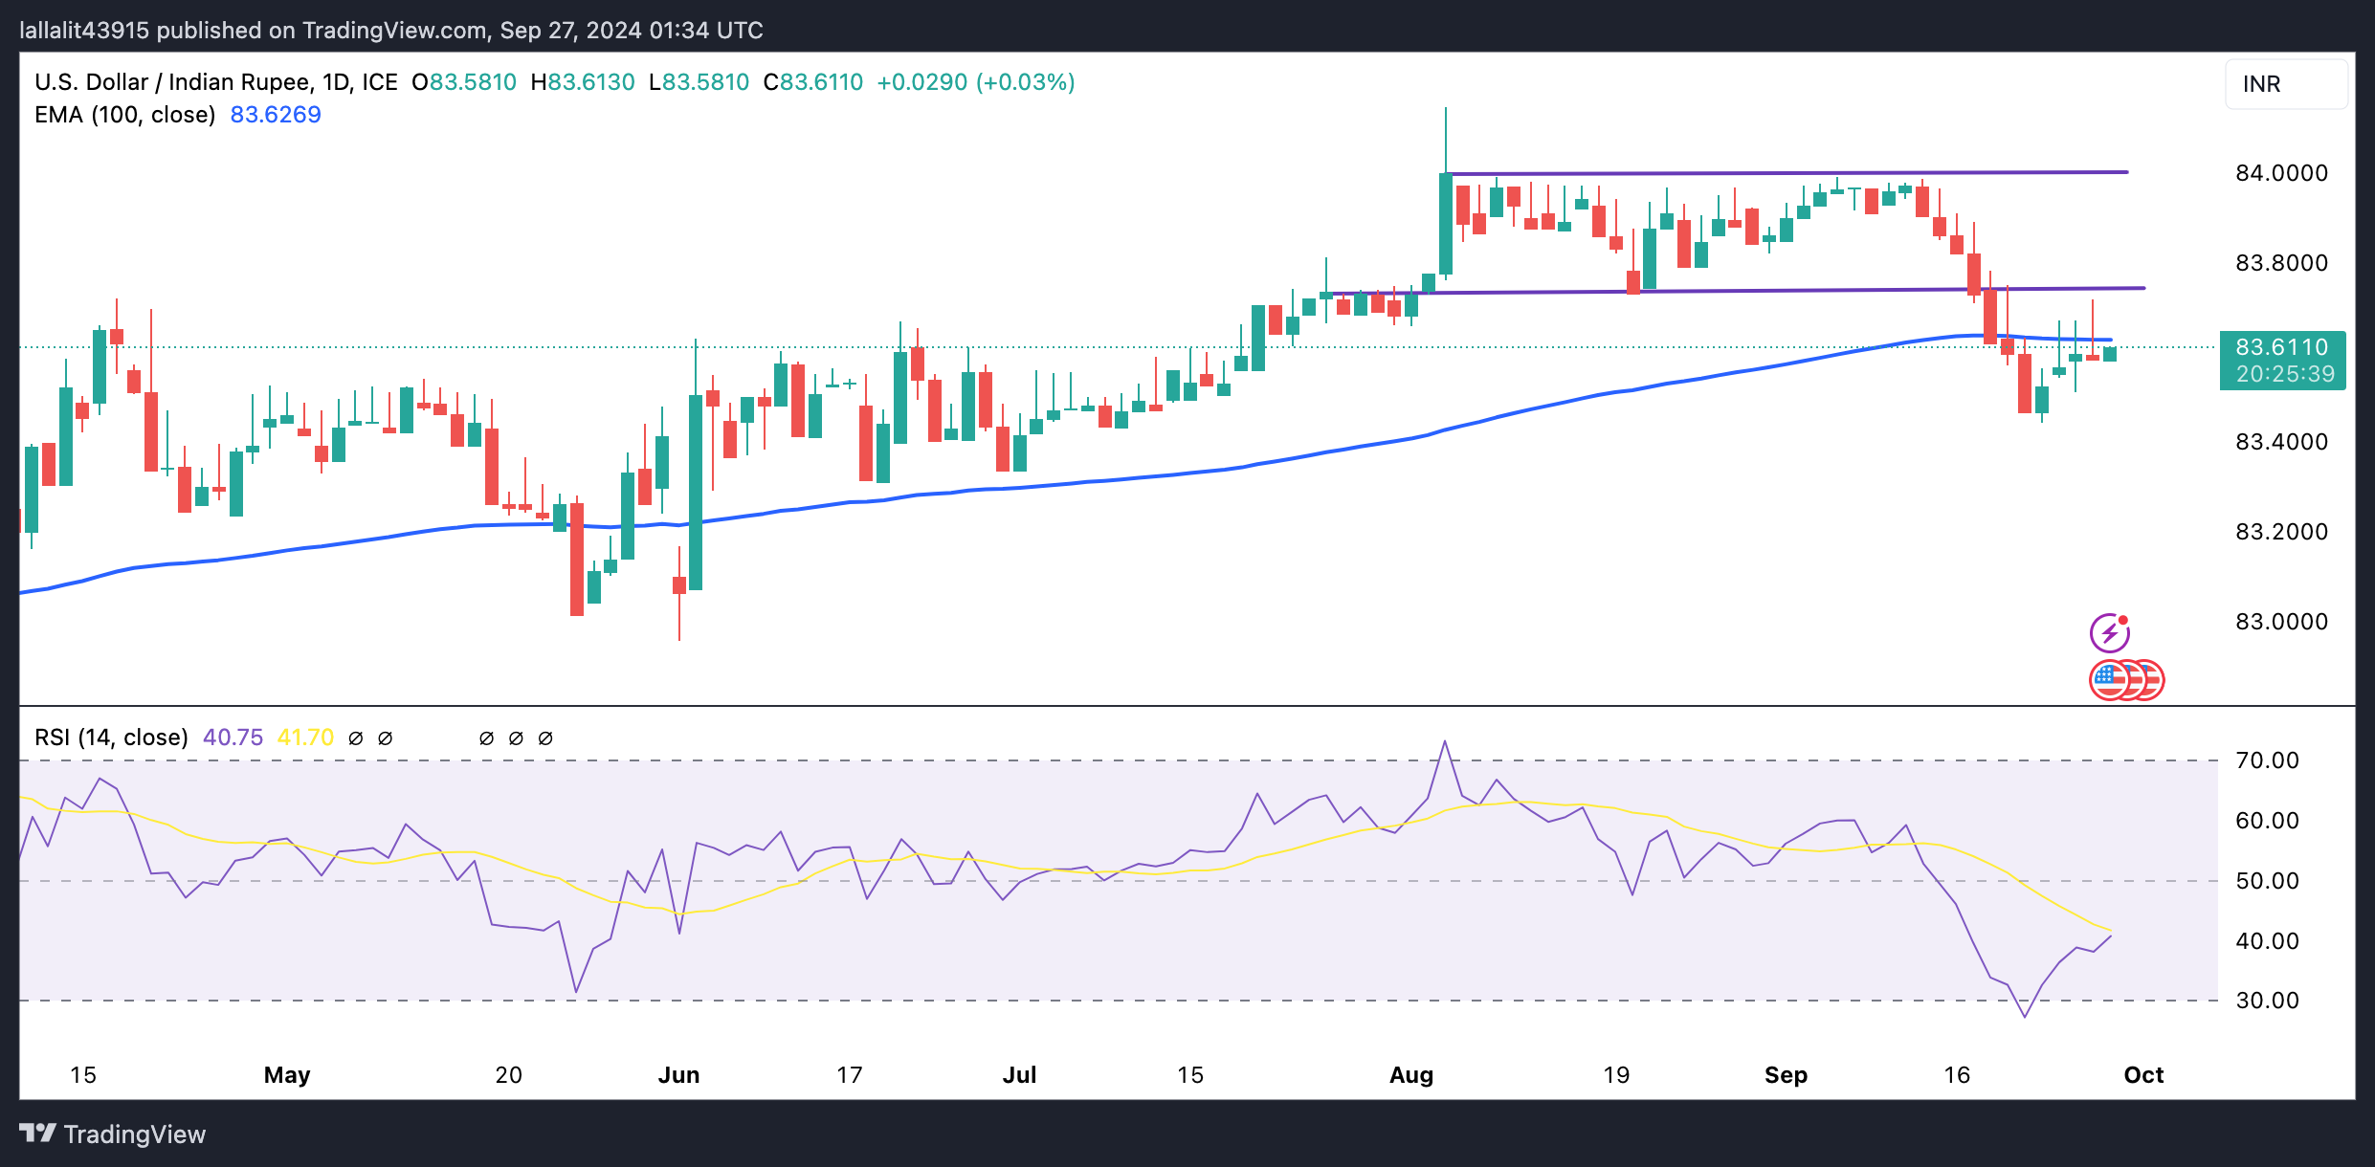Open the front US flag economic event

2109,681
